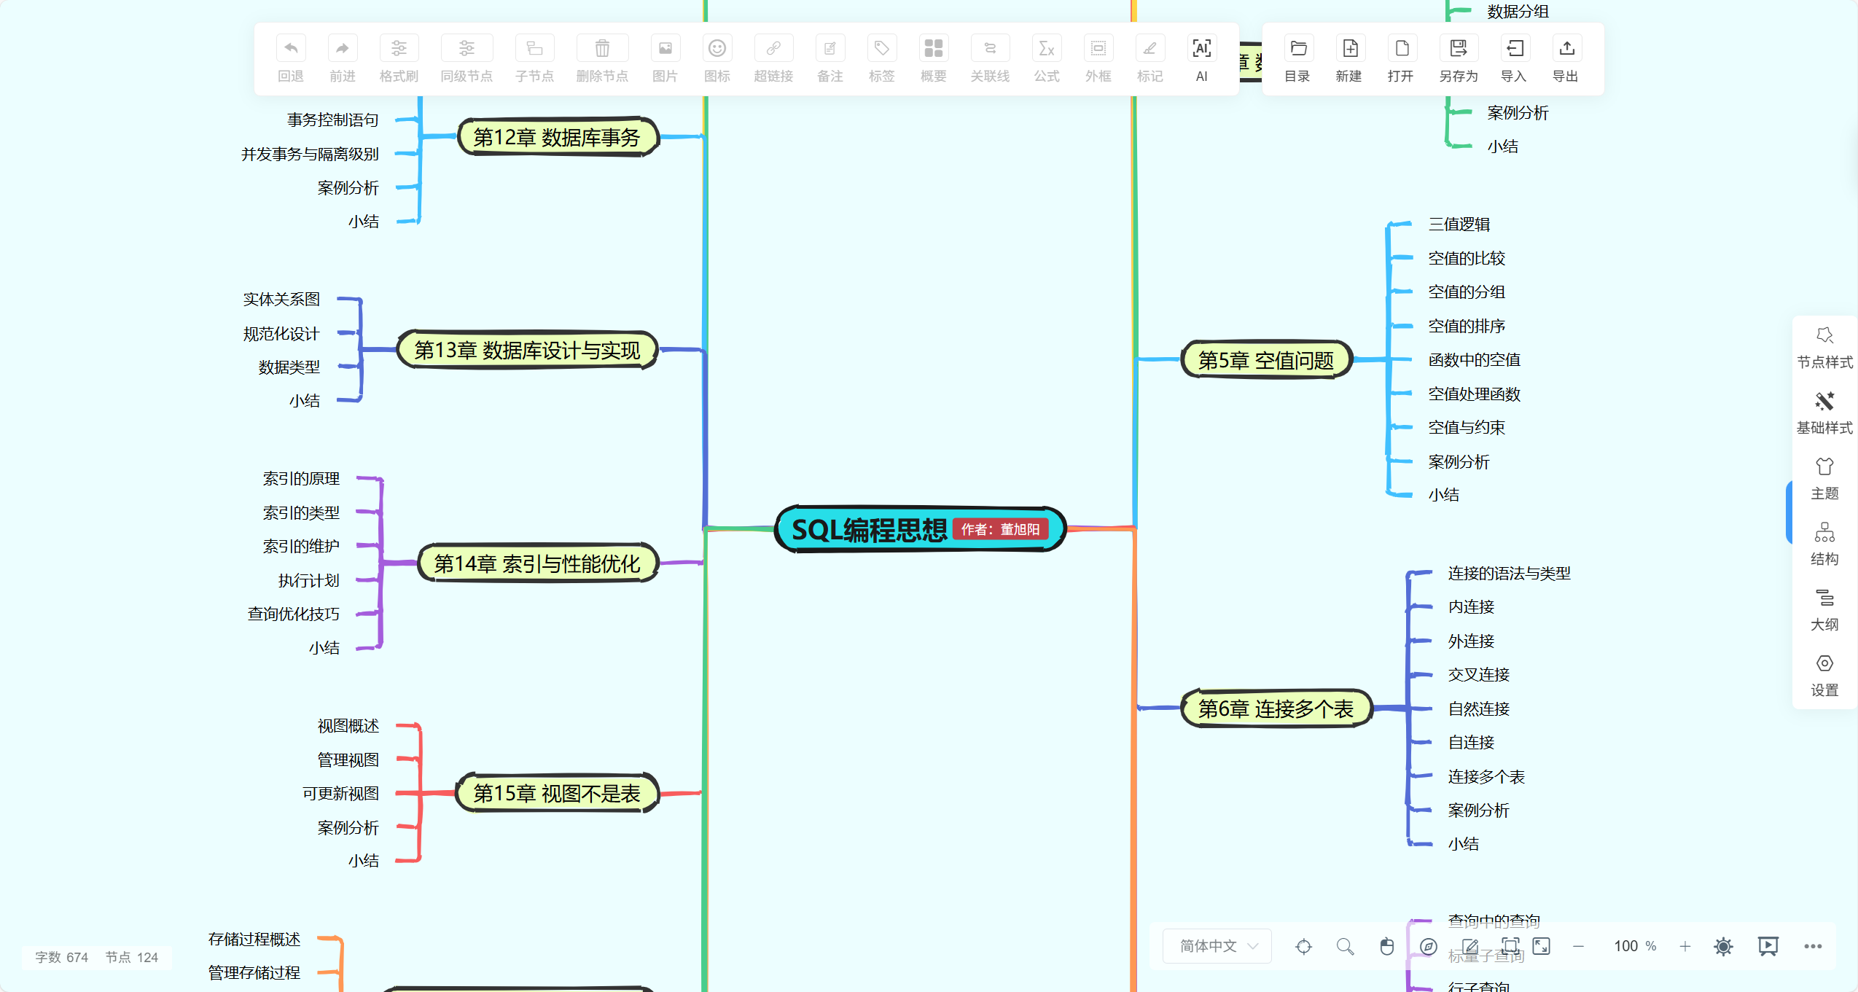Open the 结构 structure panel

1824,544
